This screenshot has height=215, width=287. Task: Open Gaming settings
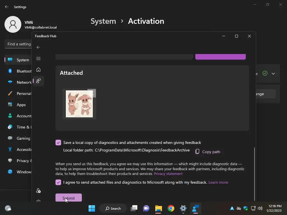pyautogui.click(x=18, y=138)
